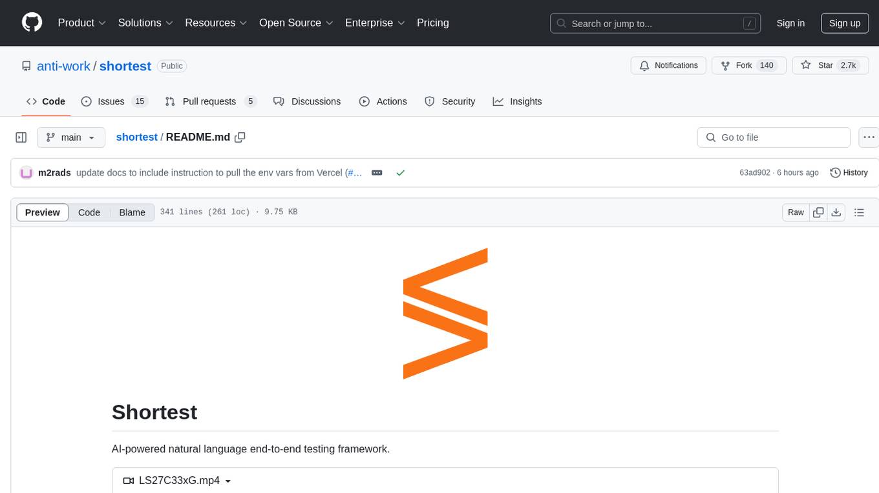Click the Sign up button
This screenshot has height=493, width=879.
pos(845,23)
